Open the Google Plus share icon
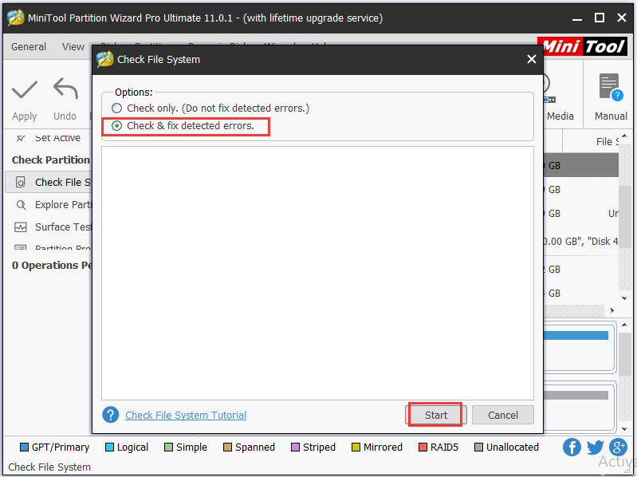 pyautogui.click(x=618, y=447)
